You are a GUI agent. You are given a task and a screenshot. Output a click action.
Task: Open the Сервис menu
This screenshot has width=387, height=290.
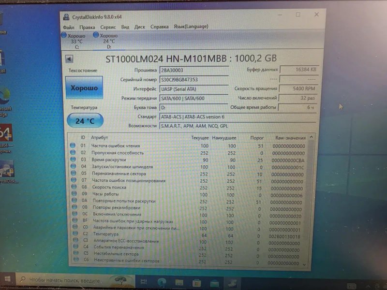tap(108, 27)
